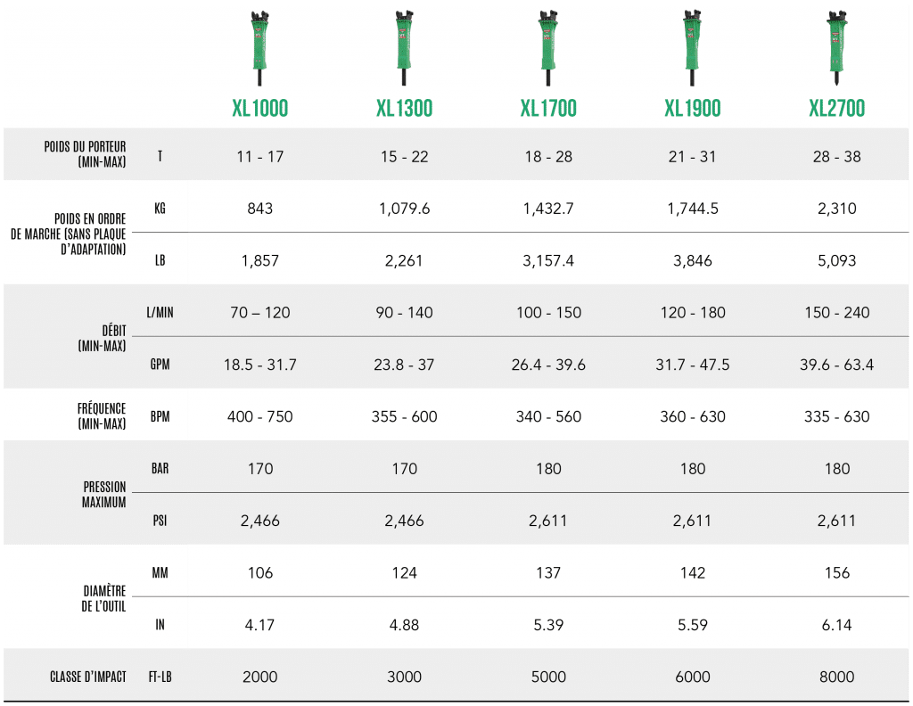The image size is (913, 706).
Task: Click the XL1900 breaker hammer image
Action: click(x=692, y=47)
